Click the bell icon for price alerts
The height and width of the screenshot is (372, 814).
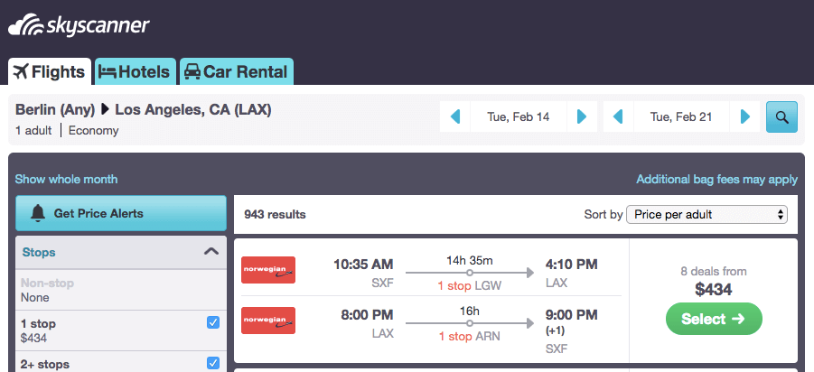[38, 213]
